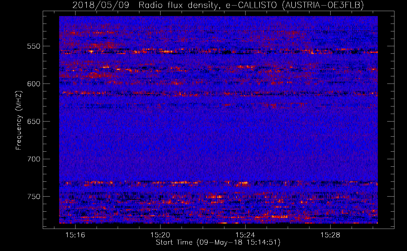Click the 15:16 time axis label
This screenshot has height=251, width=407.
pos(75,235)
